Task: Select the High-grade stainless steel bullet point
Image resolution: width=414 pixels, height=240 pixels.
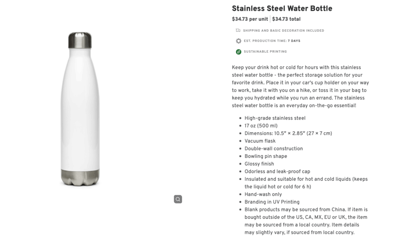Action: 275,118
